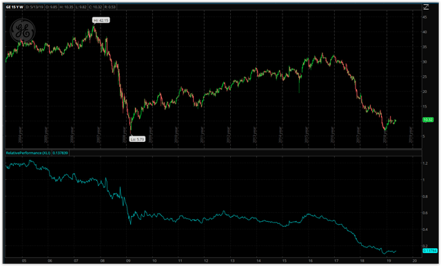Click the 45 price axis level
The image size is (441, 266).
click(x=424, y=17)
